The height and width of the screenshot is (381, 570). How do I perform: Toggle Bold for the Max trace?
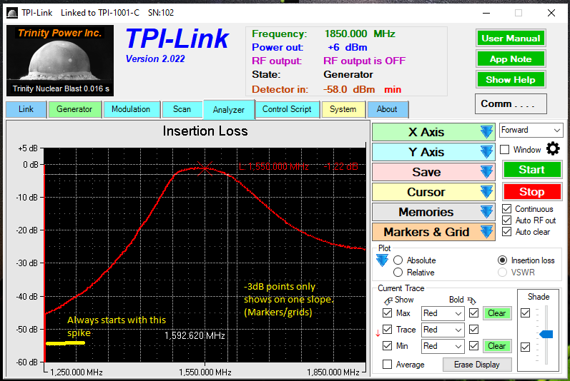473,313
